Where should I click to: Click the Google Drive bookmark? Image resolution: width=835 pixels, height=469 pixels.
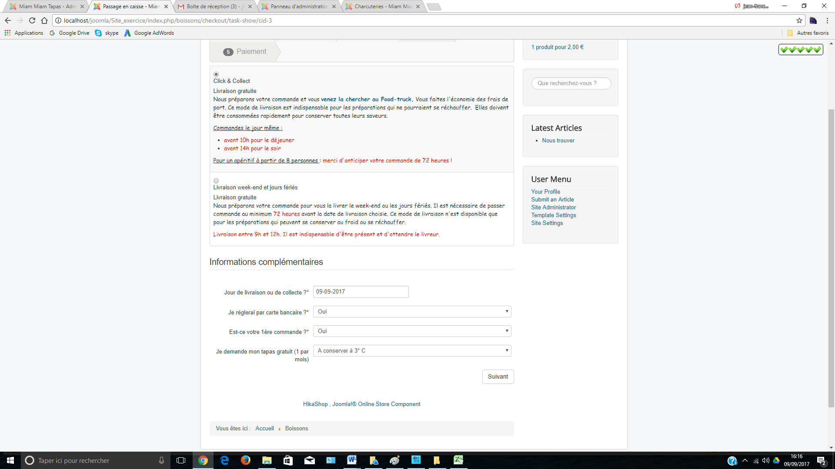(70, 33)
